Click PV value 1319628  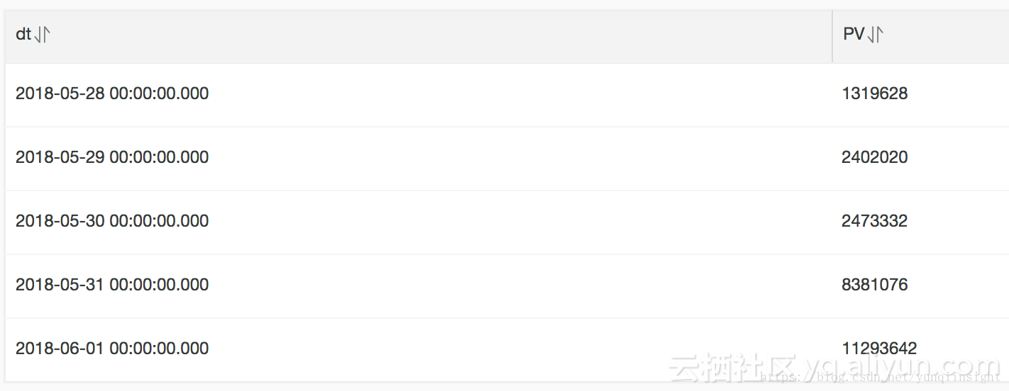click(x=874, y=93)
